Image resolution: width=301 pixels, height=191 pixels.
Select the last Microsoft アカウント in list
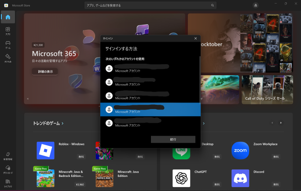(x=150, y=123)
